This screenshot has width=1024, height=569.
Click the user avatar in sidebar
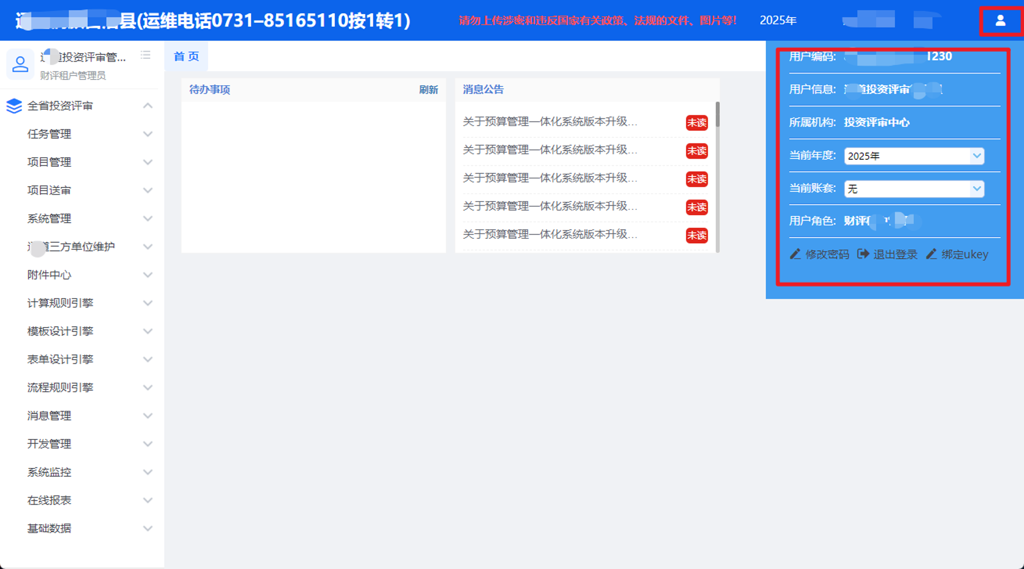tap(20, 64)
